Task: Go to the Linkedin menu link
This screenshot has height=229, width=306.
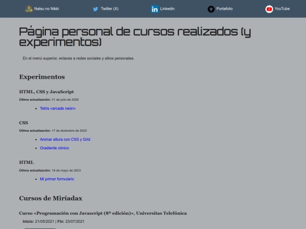Action: [163, 9]
